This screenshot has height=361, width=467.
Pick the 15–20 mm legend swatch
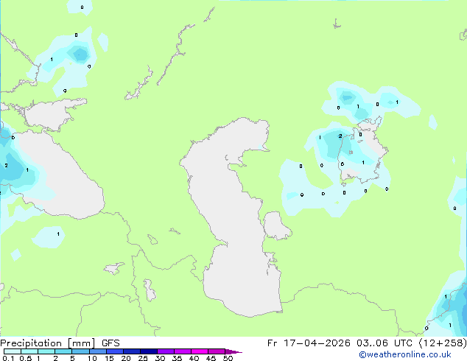coord(114,351)
